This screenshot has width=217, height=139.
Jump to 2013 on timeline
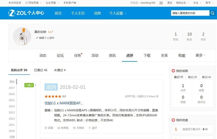12,112
